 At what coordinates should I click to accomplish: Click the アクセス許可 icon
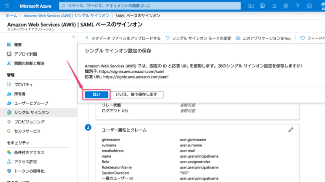(9, 162)
